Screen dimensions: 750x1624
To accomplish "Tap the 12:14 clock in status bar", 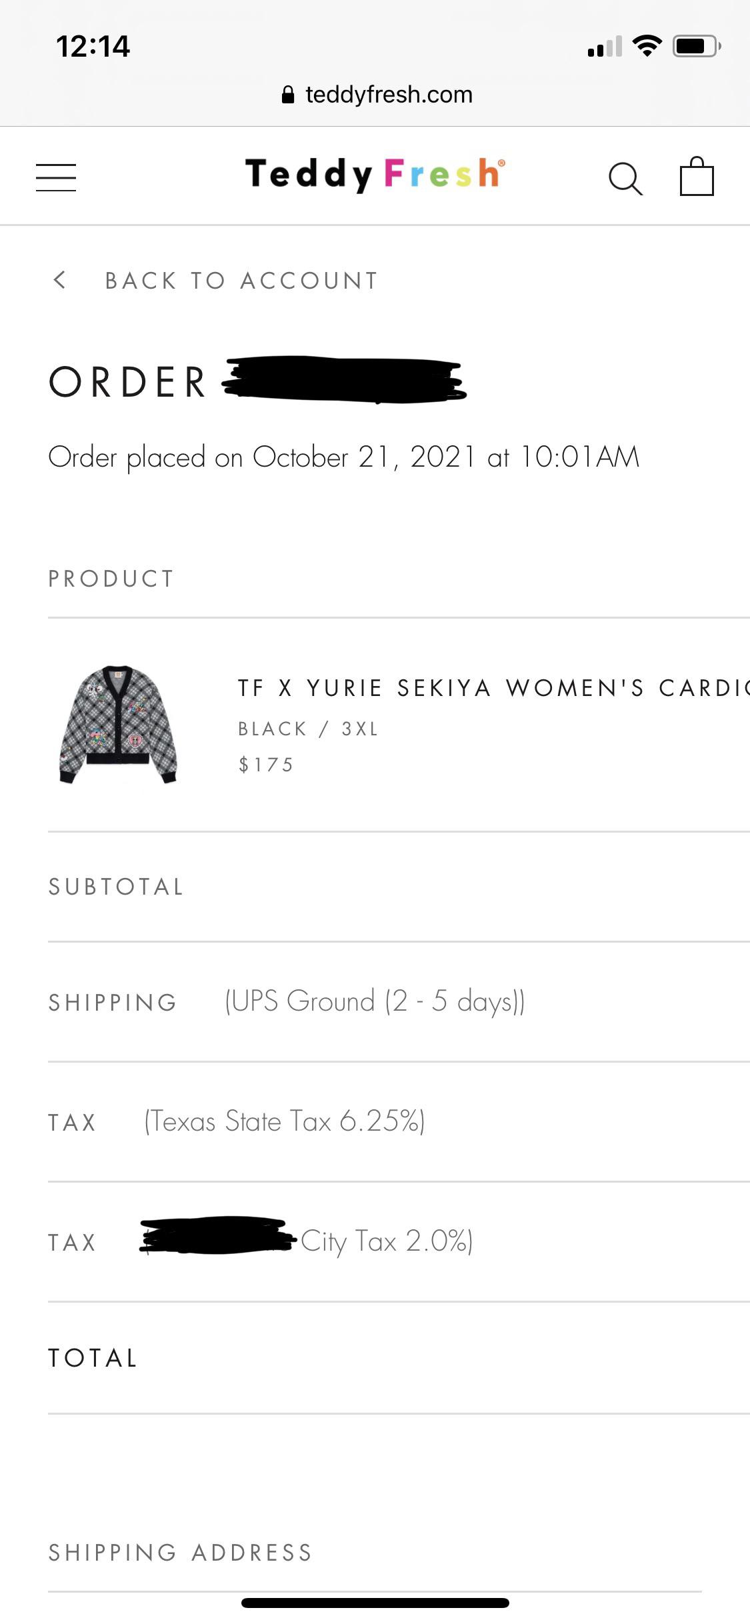I will coord(93,46).
